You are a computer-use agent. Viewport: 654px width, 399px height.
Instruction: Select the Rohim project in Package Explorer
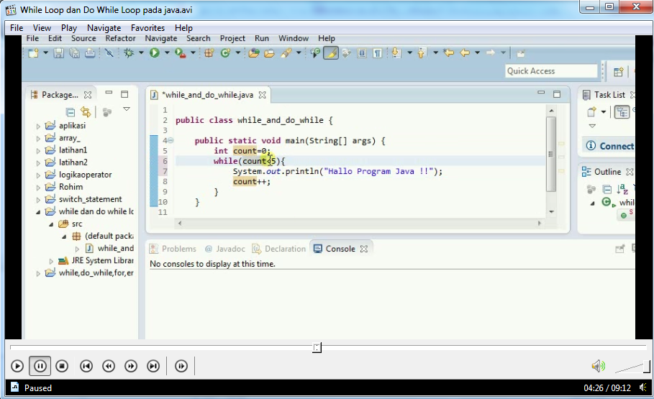click(71, 187)
